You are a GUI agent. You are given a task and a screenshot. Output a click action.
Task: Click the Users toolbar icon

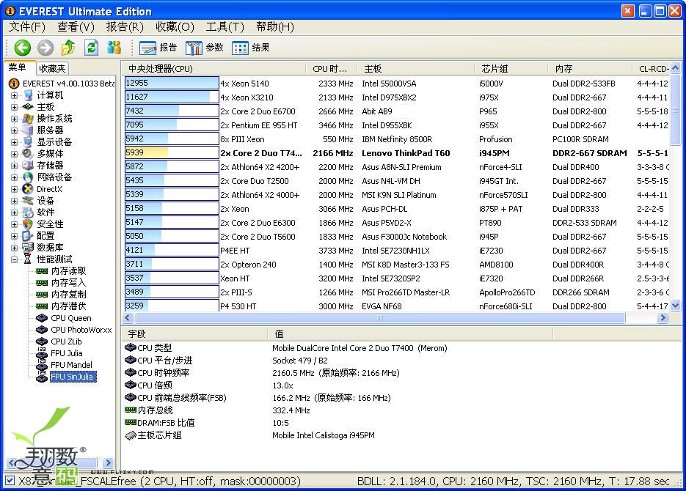[114, 47]
